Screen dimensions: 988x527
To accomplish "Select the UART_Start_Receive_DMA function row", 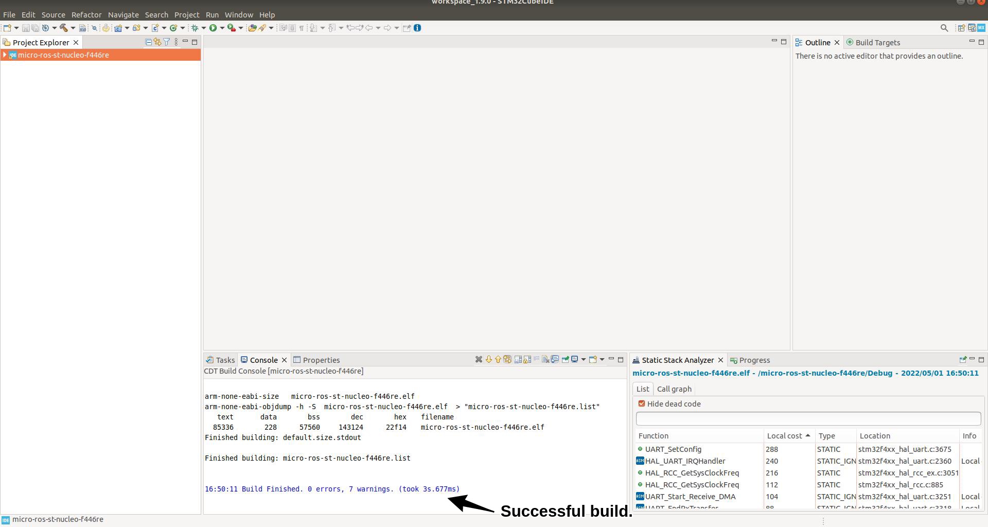I will click(x=808, y=497).
